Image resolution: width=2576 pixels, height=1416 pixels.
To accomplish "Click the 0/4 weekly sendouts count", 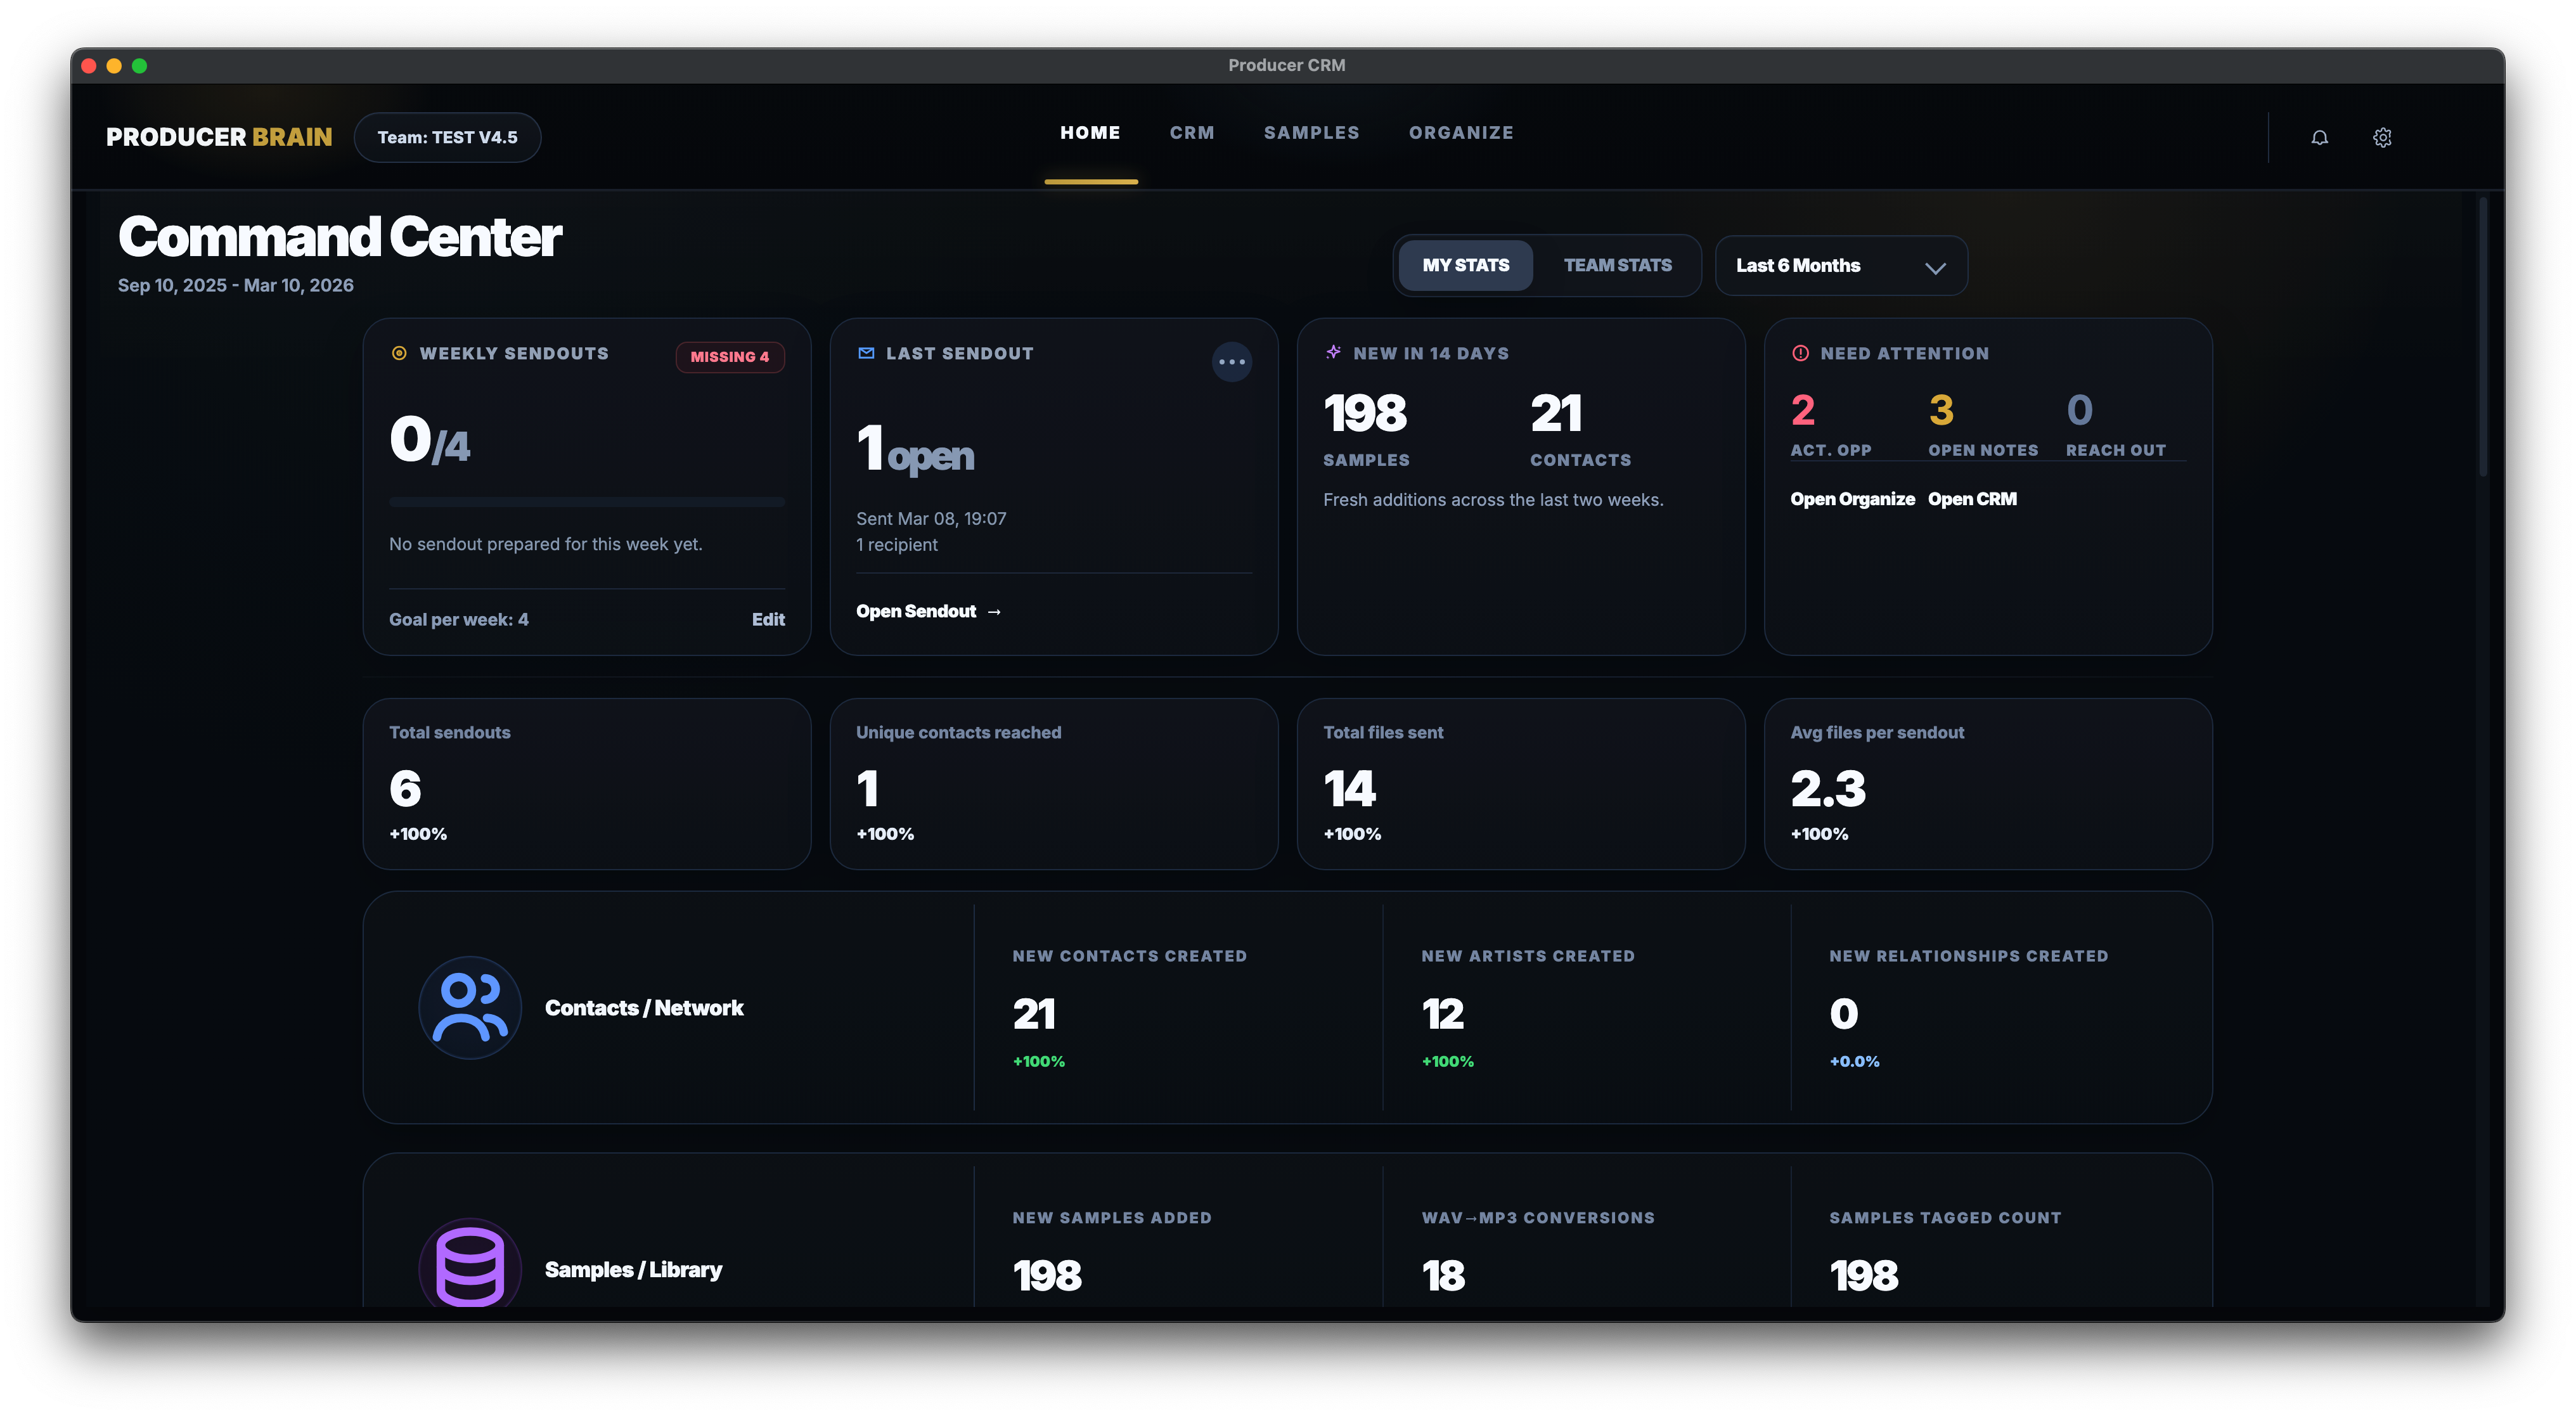I will [x=429, y=440].
